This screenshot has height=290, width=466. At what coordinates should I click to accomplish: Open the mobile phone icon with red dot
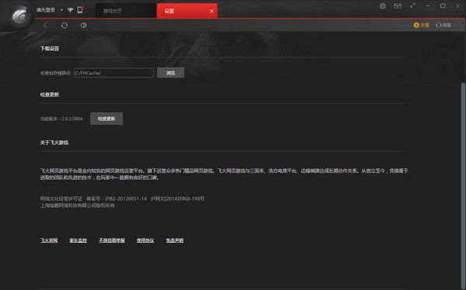(80, 10)
